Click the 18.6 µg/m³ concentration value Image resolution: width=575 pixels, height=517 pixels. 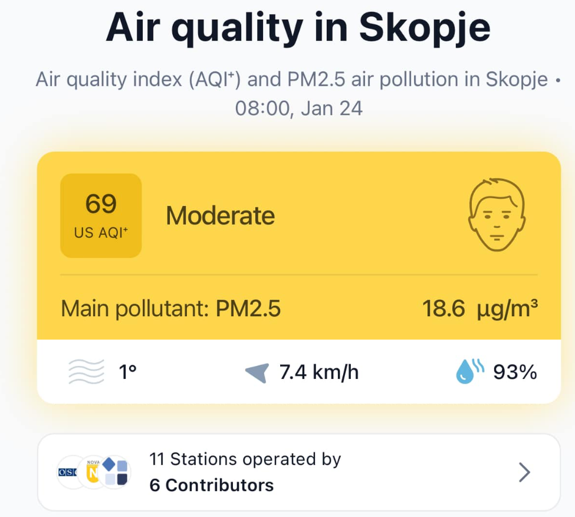click(x=480, y=309)
